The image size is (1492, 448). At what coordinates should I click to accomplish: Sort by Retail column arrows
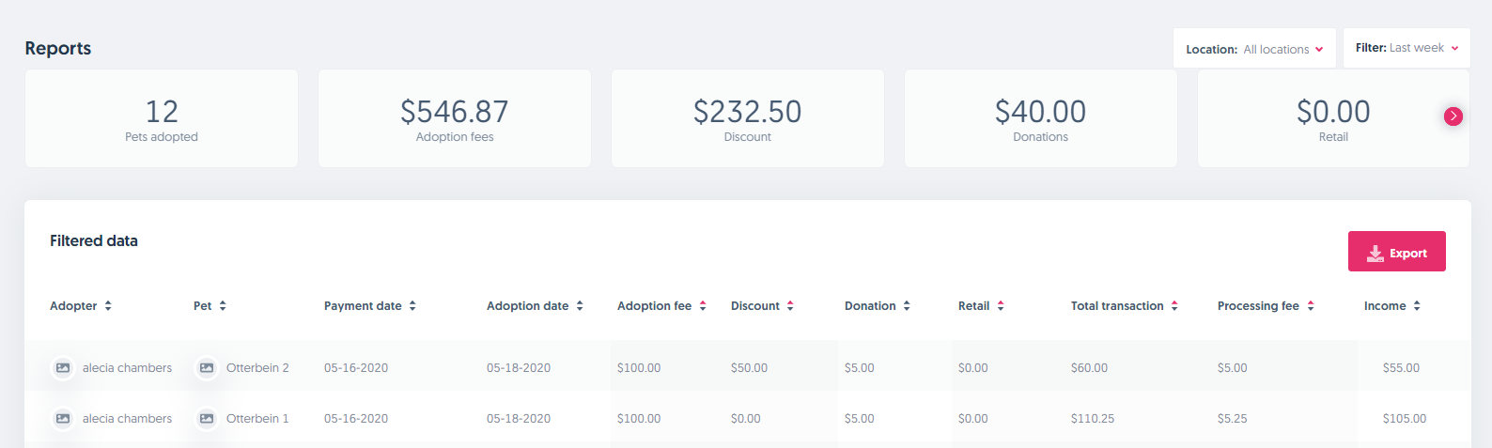click(1001, 306)
